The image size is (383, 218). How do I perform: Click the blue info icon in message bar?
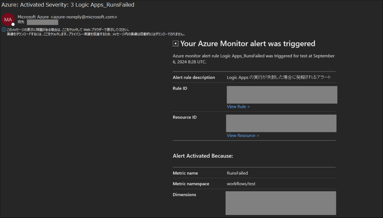[x=4, y=30]
